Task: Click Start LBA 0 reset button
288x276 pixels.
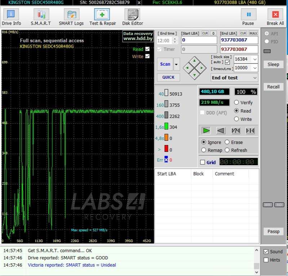Action: pyautogui.click(x=213, y=33)
